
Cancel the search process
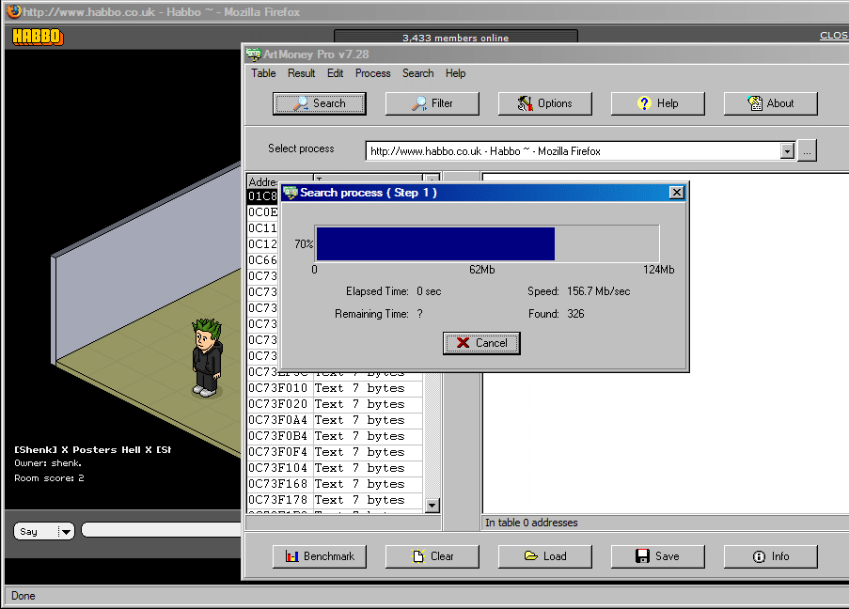pyautogui.click(x=481, y=343)
